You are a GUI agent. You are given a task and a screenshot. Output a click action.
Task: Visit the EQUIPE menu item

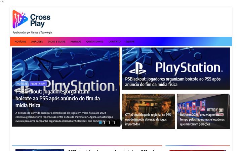[130, 42]
